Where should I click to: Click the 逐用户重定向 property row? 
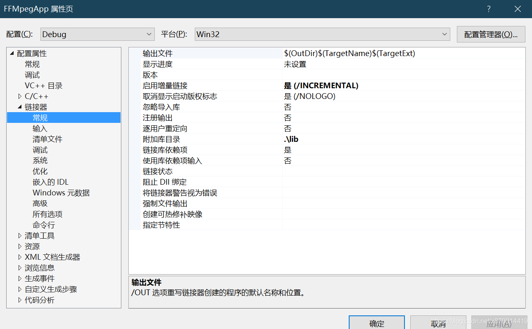tap(327, 128)
